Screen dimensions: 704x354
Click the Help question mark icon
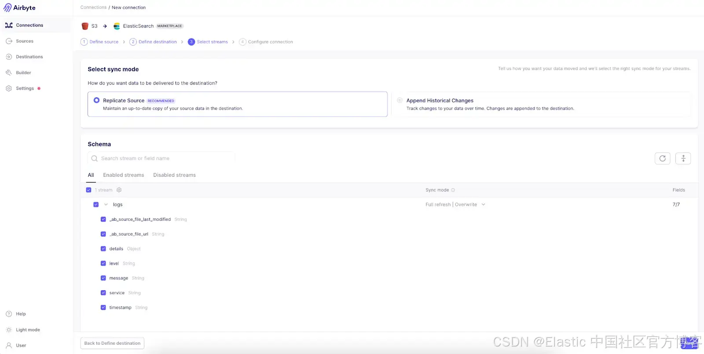(9, 314)
